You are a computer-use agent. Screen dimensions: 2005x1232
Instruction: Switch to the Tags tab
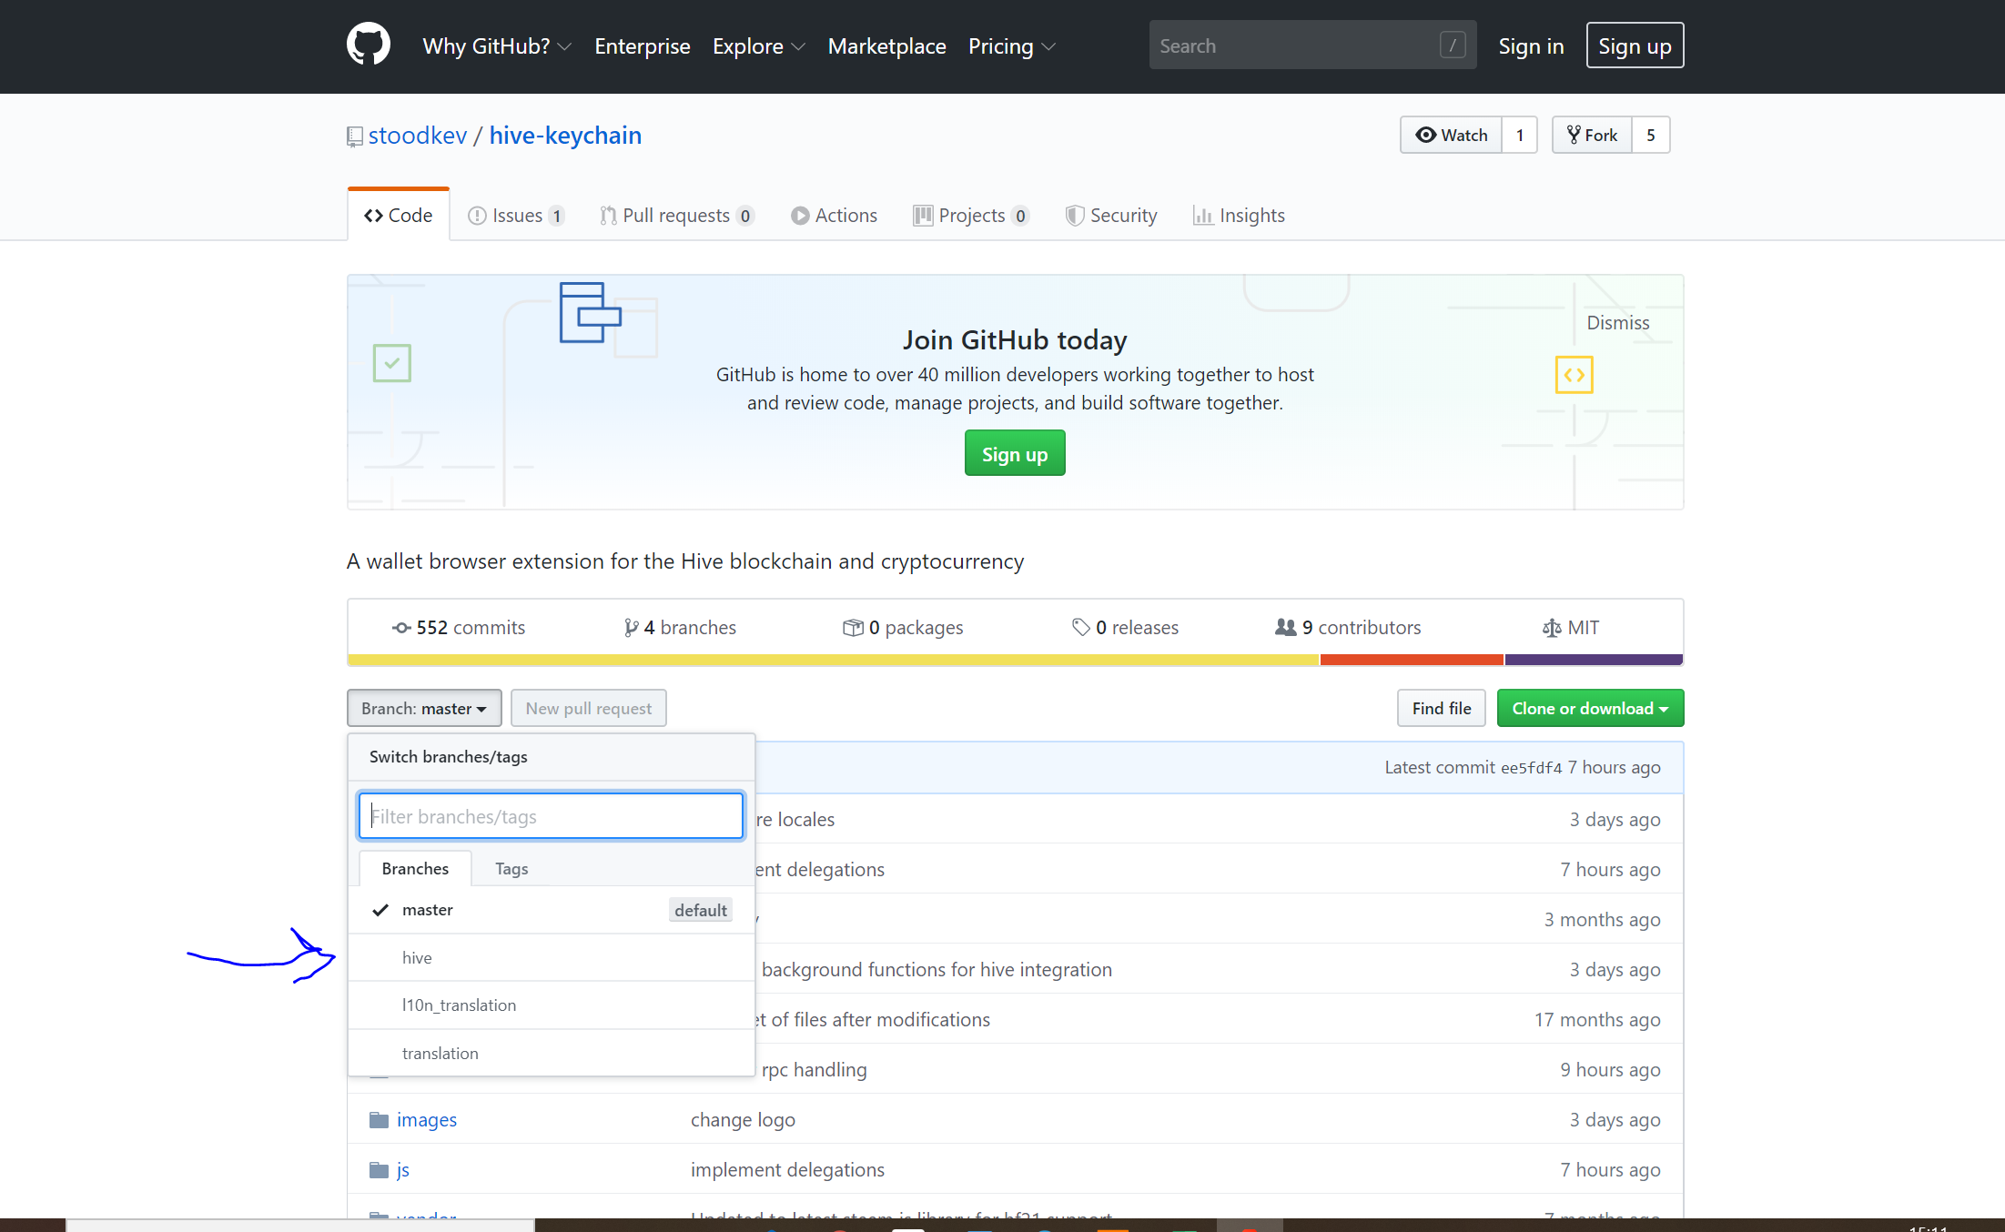[511, 869]
